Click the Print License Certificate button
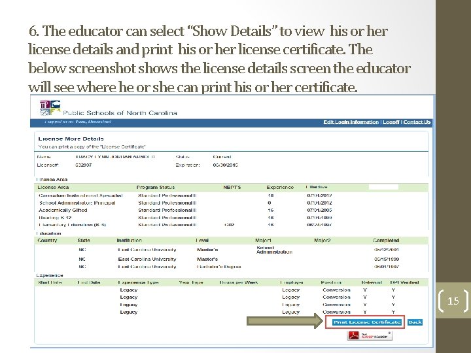Image resolution: width=471 pixels, height=353 pixels. point(367,322)
